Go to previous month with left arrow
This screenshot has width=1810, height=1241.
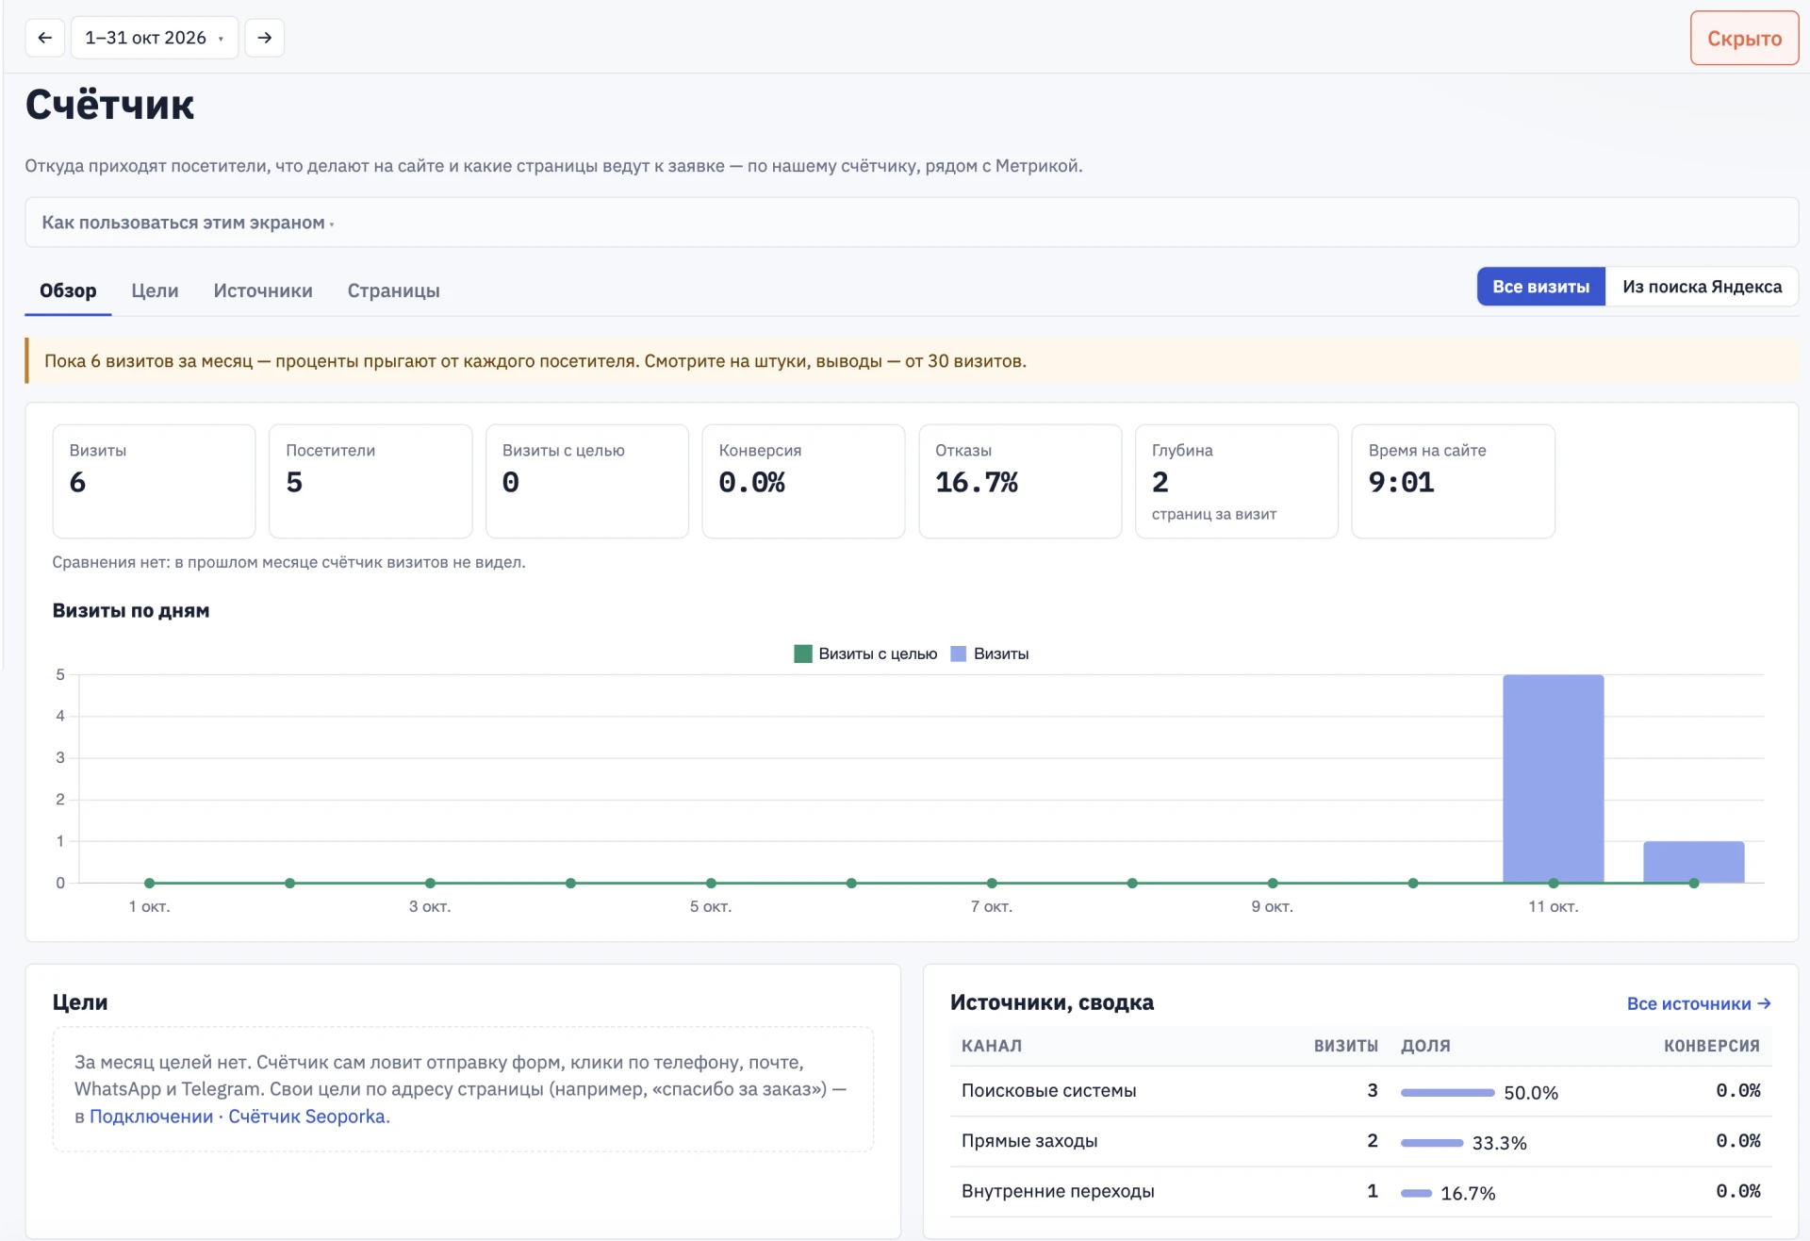pyautogui.click(x=44, y=38)
